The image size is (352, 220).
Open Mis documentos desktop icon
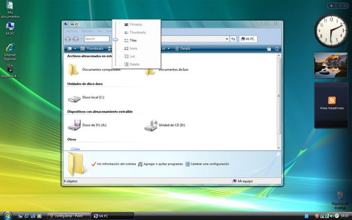coord(10,9)
